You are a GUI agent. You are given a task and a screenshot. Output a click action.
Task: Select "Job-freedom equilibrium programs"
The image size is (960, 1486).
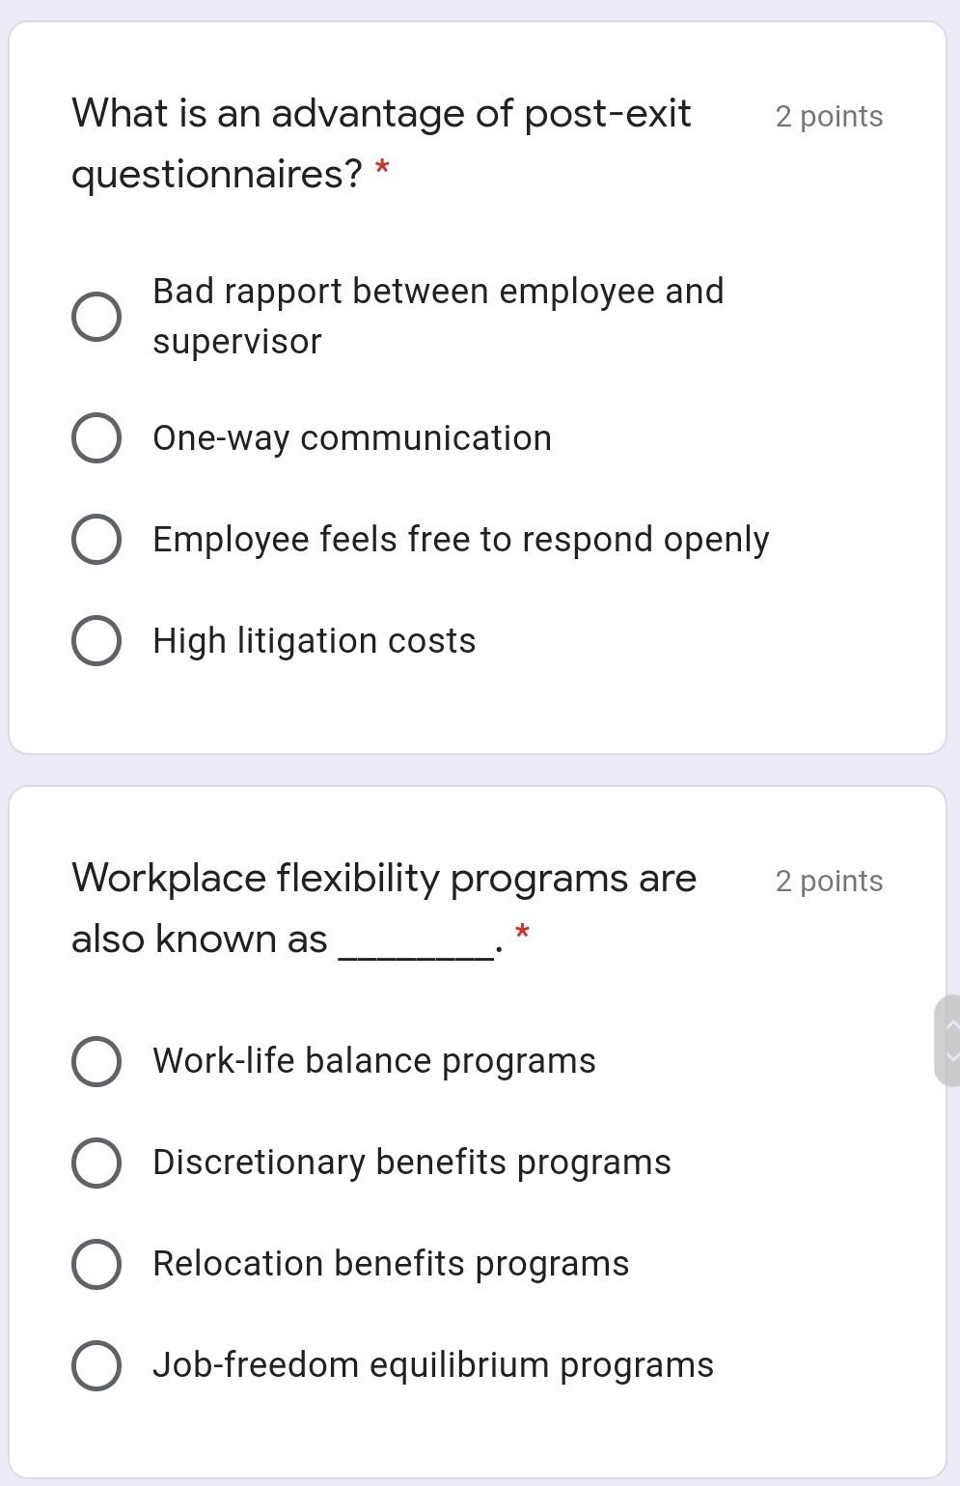click(x=95, y=1366)
